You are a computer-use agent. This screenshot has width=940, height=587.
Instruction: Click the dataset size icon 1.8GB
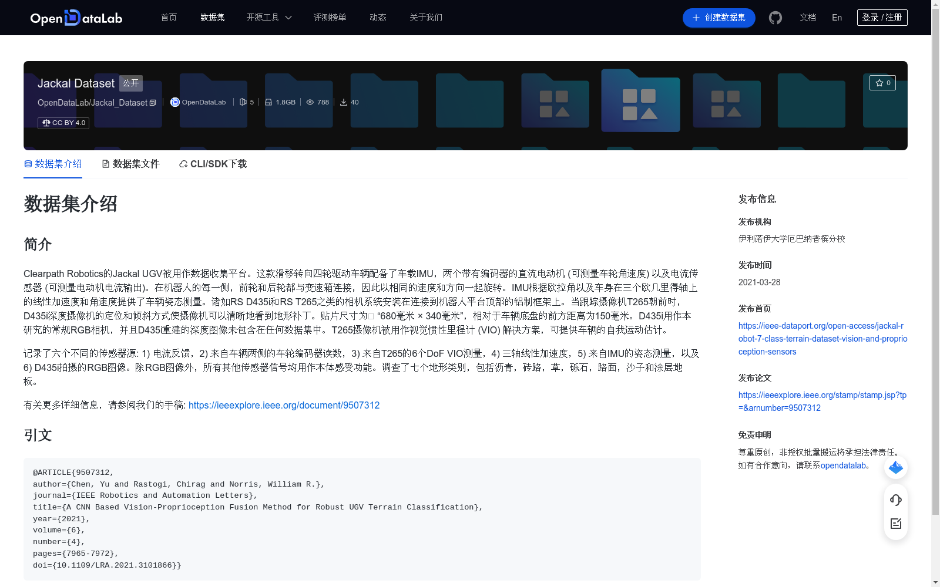[268, 102]
